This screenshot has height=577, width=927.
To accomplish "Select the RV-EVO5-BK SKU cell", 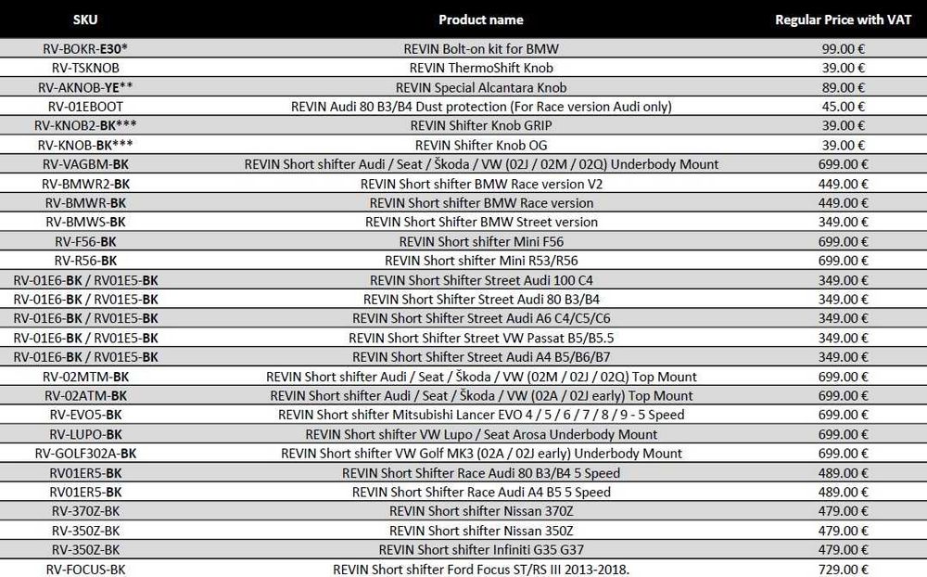I will pos(85,415).
